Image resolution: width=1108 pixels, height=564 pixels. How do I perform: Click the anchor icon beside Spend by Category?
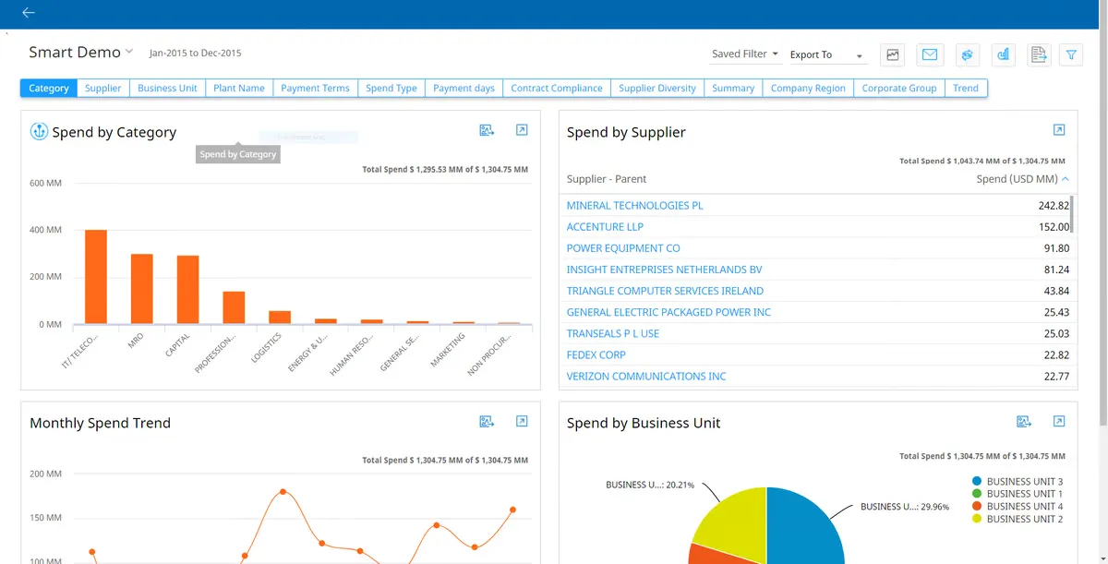point(39,131)
